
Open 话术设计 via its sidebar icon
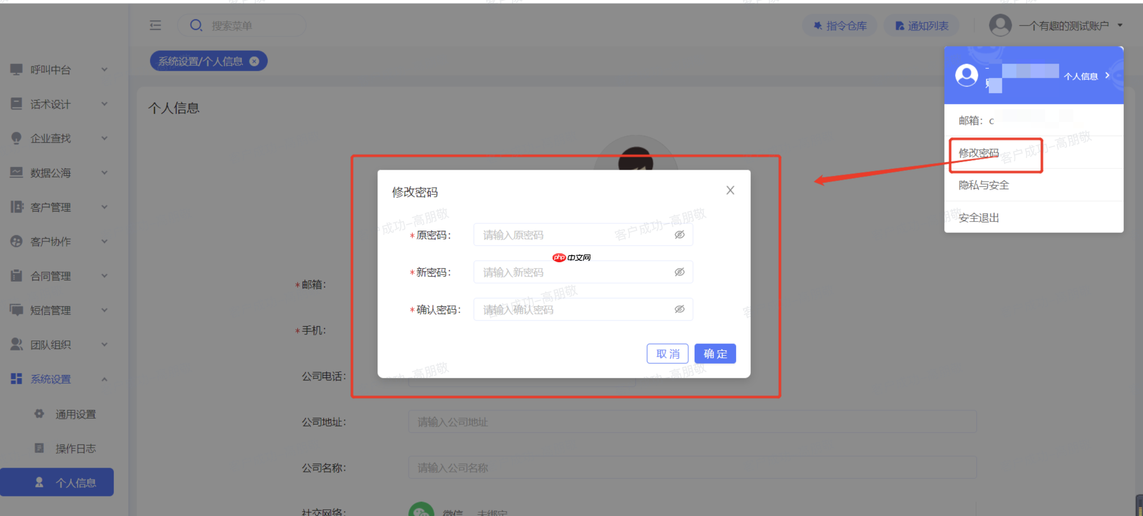[16, 104]
